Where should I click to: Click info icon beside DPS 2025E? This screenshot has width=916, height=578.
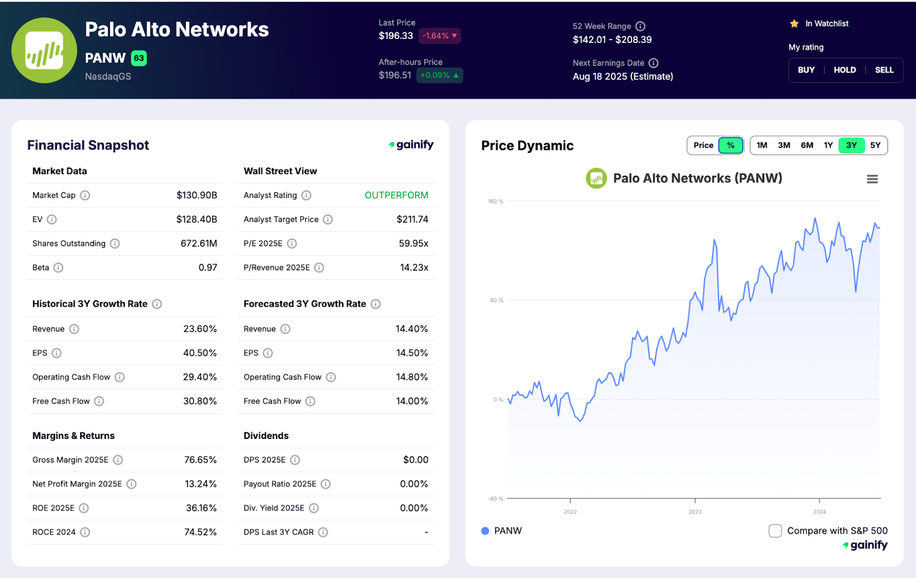tap(295, 460)
